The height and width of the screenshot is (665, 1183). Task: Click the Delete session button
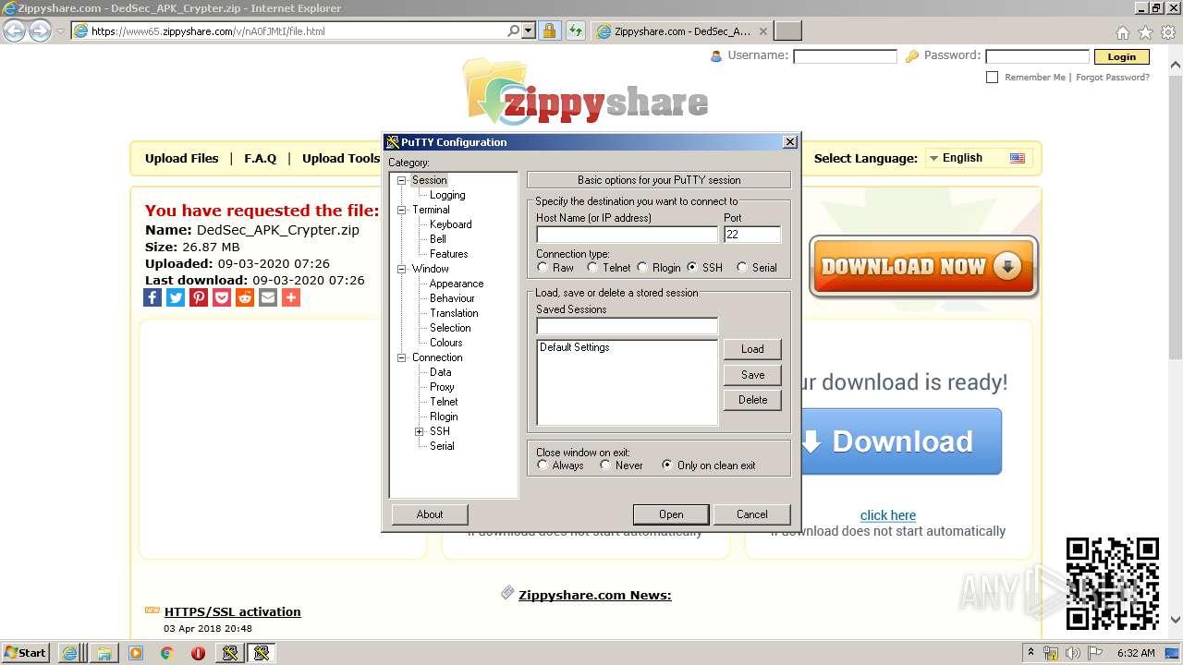[x=752, y=400]
